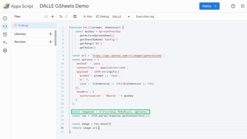Open the Overview info icon in sidebar

[5, 18]
